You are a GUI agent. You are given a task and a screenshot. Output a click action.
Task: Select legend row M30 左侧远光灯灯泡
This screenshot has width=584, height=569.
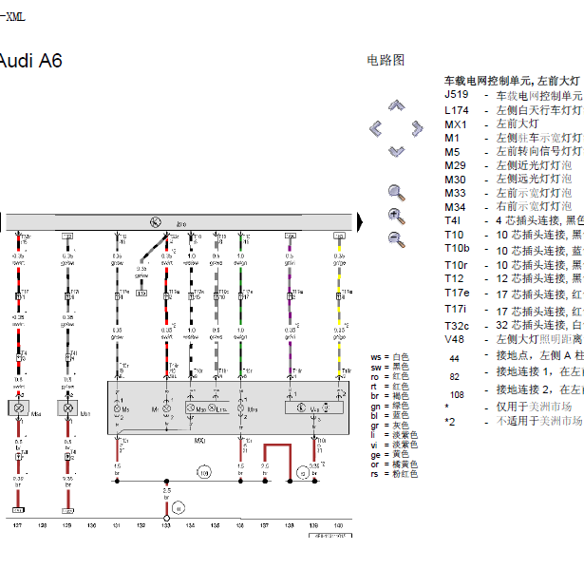click(x=508, y=180)
